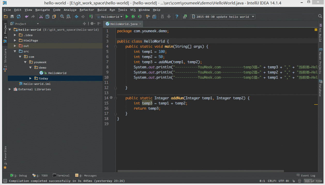Open the Refactor menu
The width and height of the screenshot is (325, 185).
pyautogui.click(x=87, y=10)
